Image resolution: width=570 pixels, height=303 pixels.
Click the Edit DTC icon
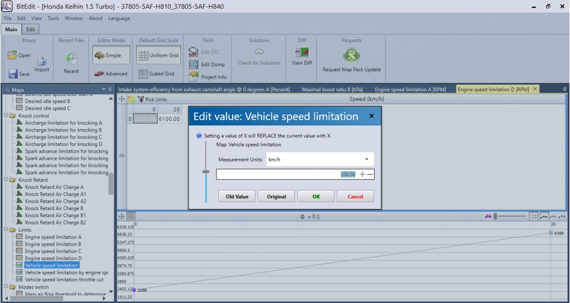[193, 52]
